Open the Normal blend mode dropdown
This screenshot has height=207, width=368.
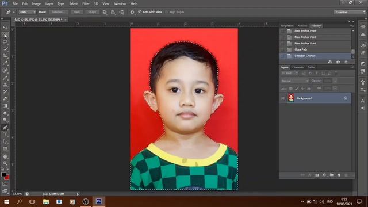coord(294,80)
